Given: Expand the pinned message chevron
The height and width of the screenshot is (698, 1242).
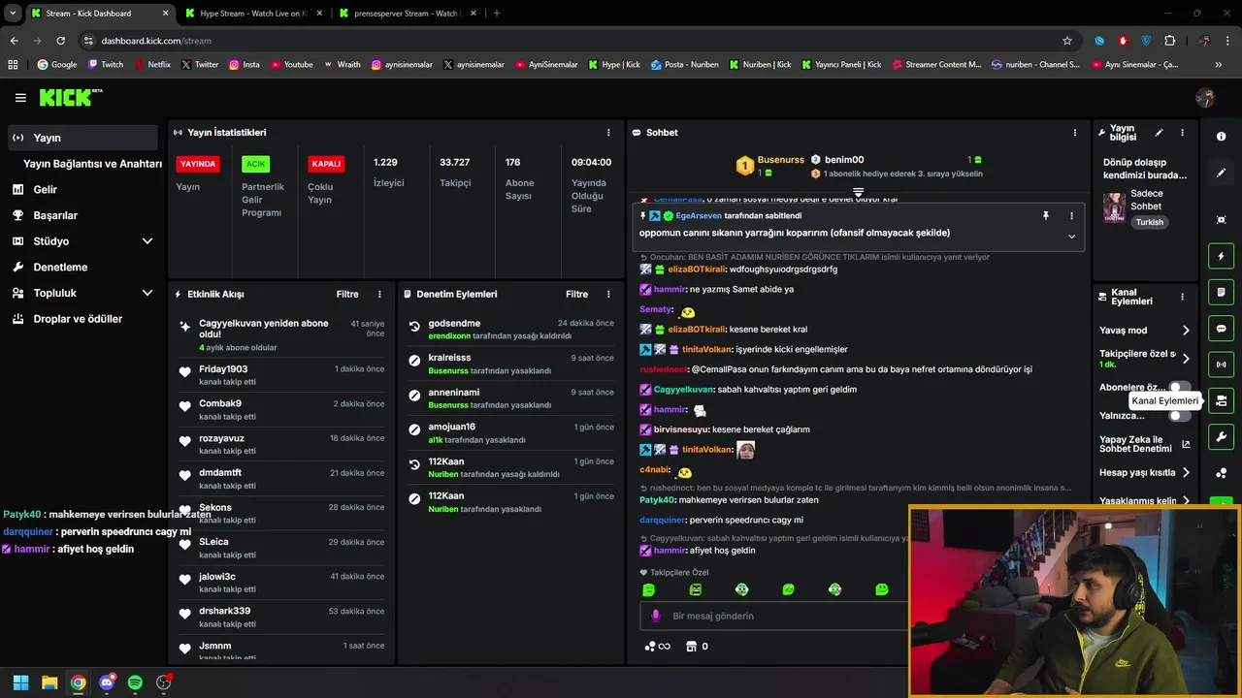Looking at the screenshot, I should [x=1071, y=237].
